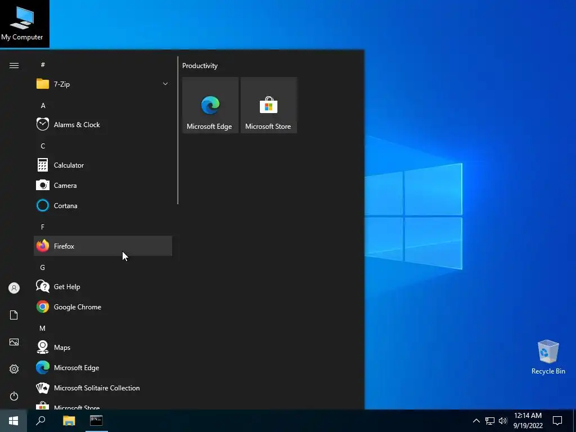Launch Firefox from the app list
This screenshot has width=576, height=432.
103,246
